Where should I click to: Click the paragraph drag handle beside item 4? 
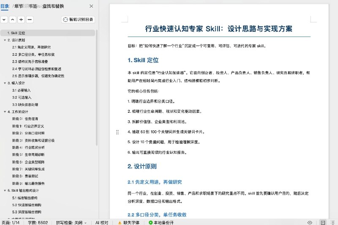pyautogui.click(x=117, y=132)
